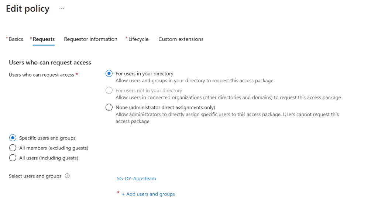Click the SG-DY-AppsTeam group link
The height and width of the screenshot is (204, 378).
tap(136, 179)
